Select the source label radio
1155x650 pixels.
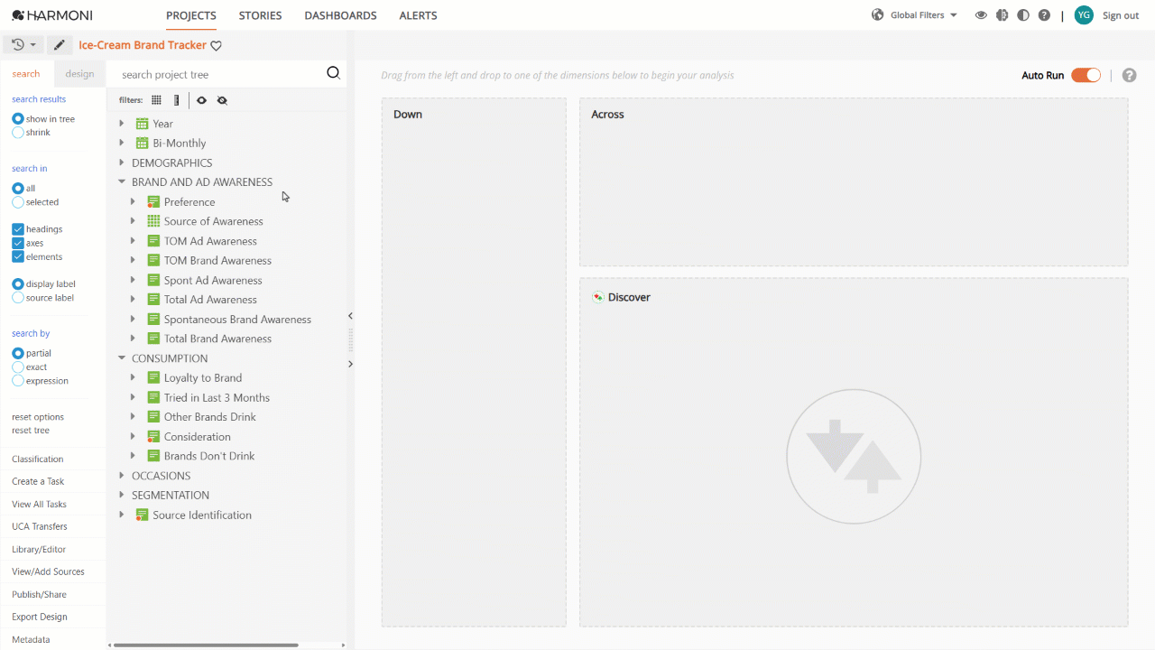pyautogui.click(x=18, y=298)
